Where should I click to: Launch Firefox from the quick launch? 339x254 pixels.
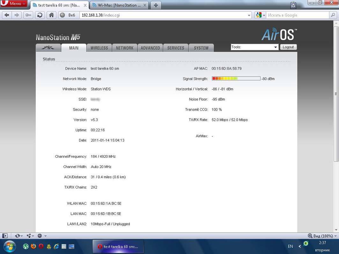click(33, 246)
